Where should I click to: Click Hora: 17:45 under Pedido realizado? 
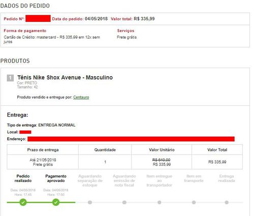[x=23, y=195]
